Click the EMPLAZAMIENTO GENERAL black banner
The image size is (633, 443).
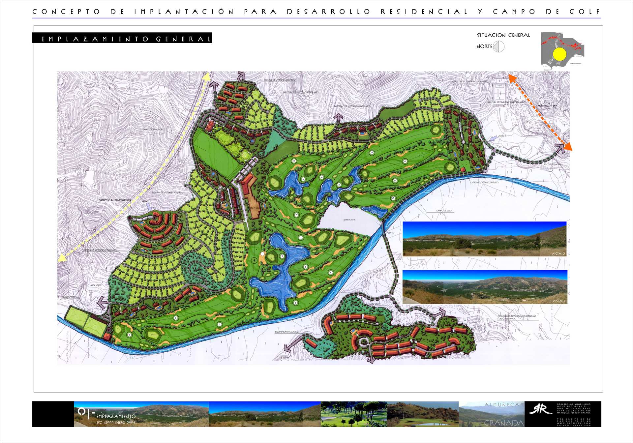122,38
